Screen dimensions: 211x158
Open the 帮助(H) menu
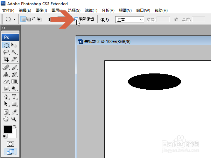coord(161,10)
